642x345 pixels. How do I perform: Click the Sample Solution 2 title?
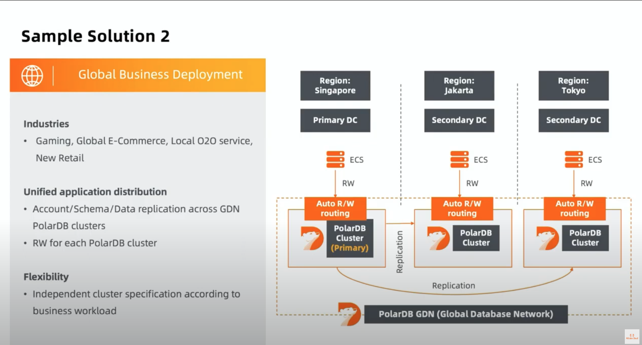[96, 36]
